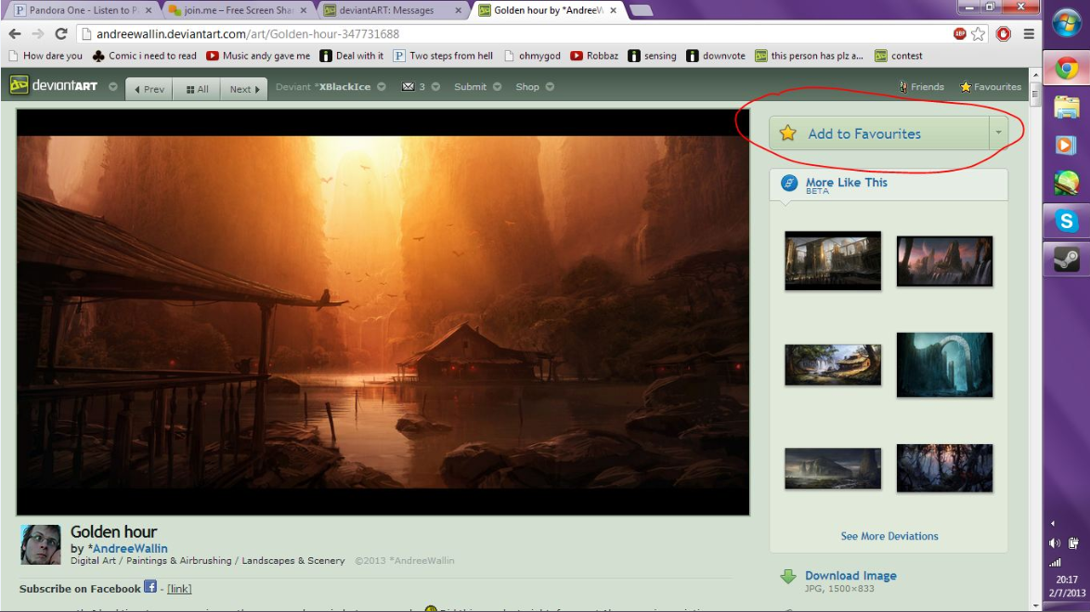The image size is (1090, 612).
Task: Bookmark page using the star icon
Action: (978, 33)
